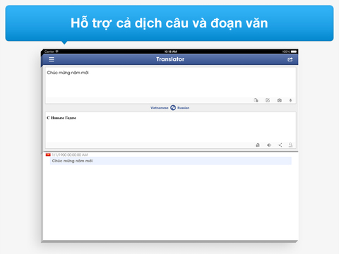Click the 10:18 AM clock in status bar
This screenshot has width=339, height=254.
[x=171, y=52]
